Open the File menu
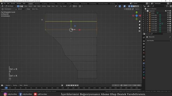This screenshot has width=172, height=96. point(5,3)
